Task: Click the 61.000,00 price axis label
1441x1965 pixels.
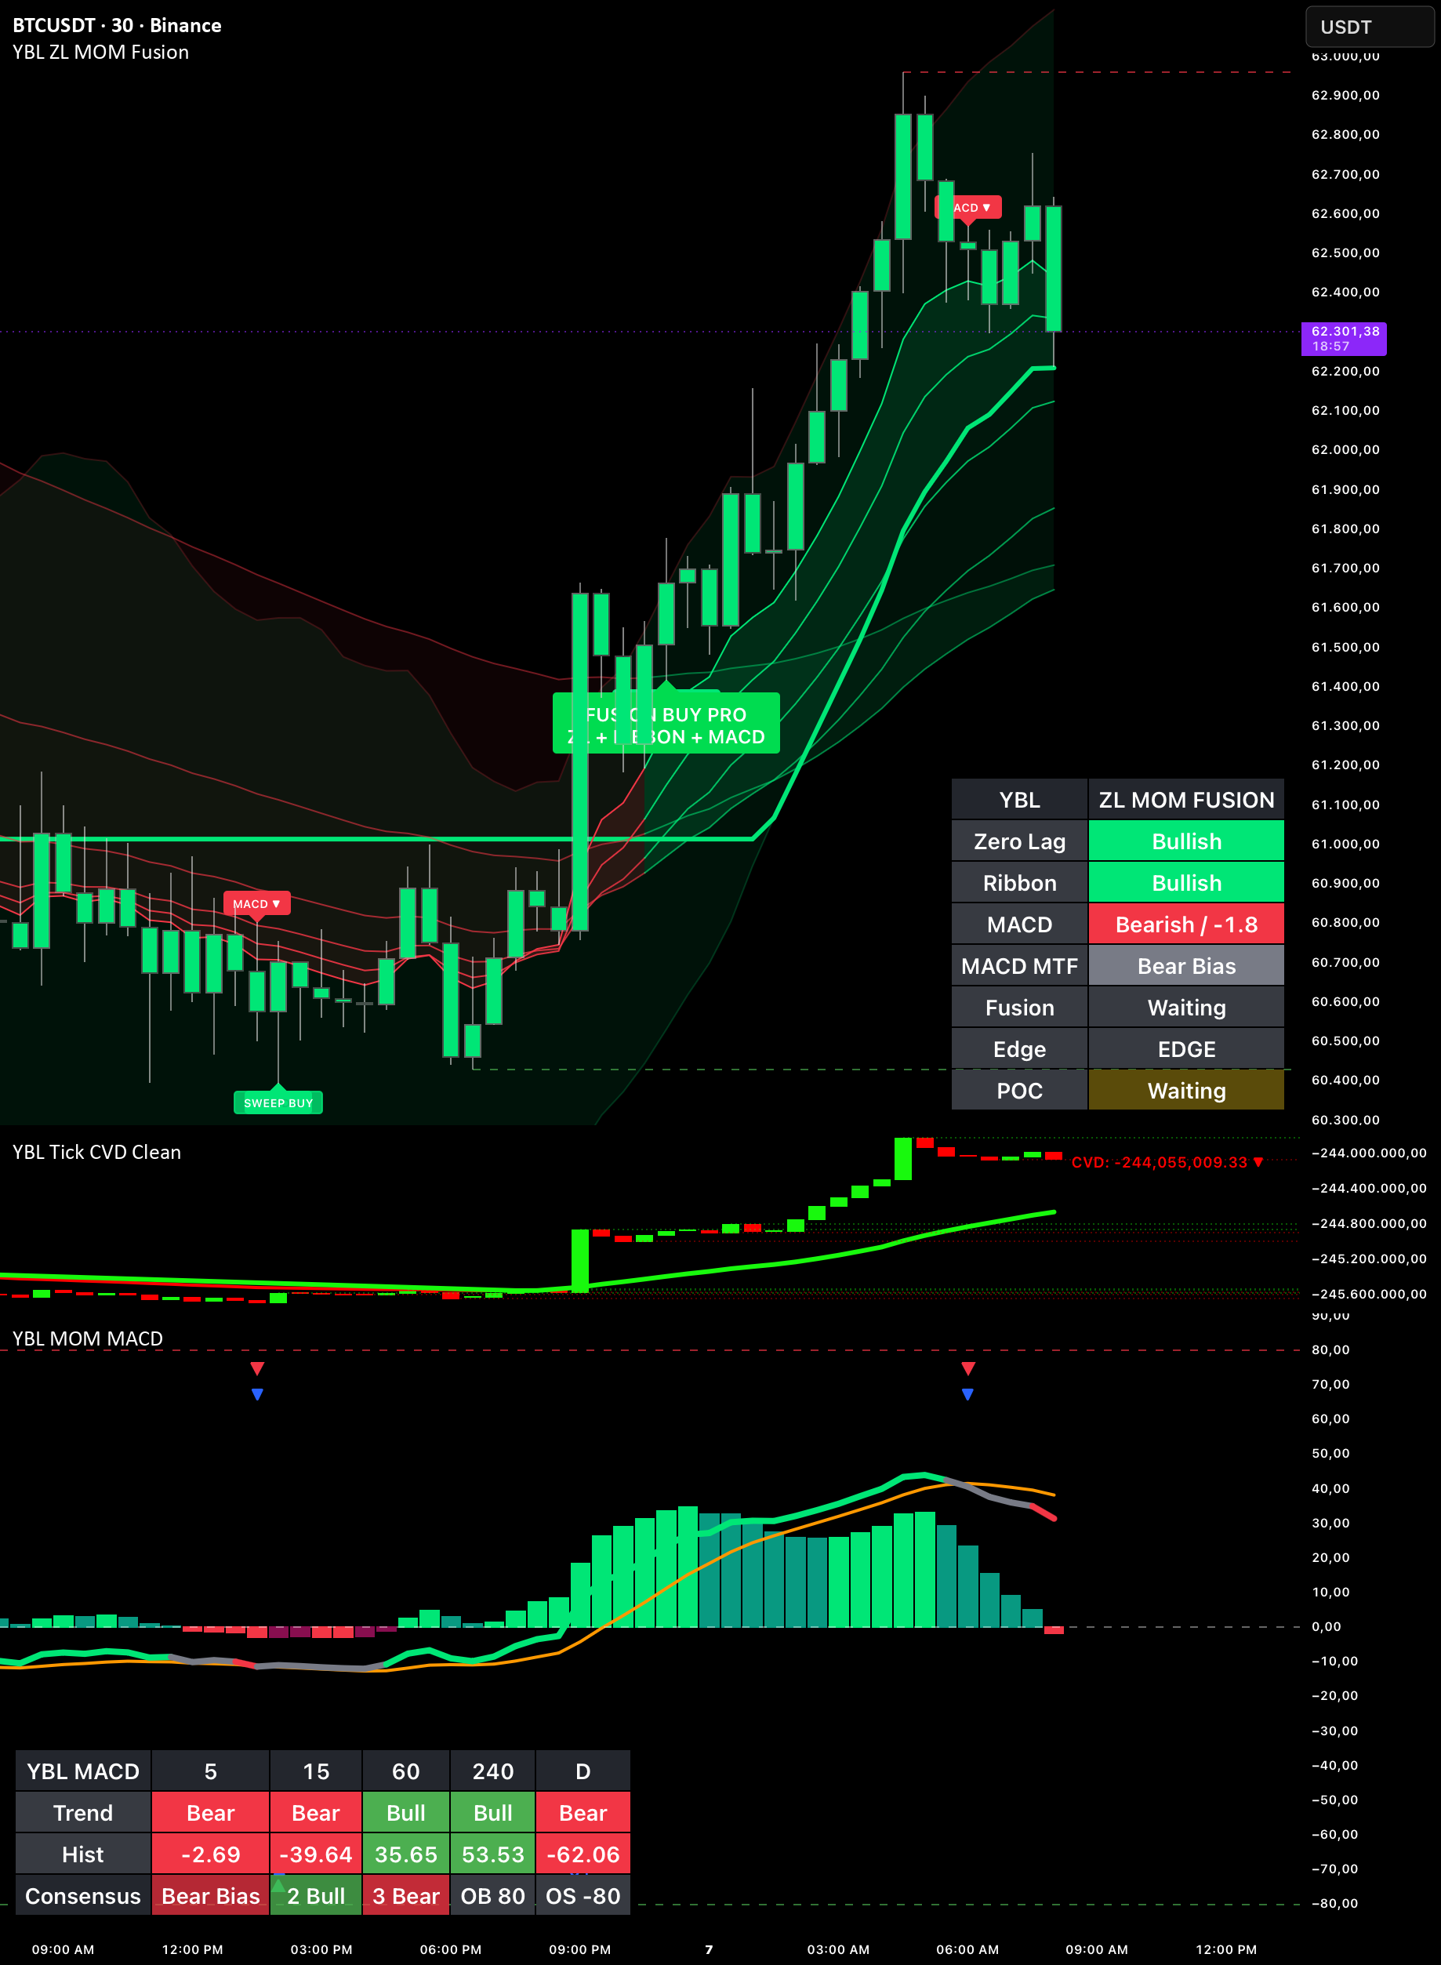Action: 1346,844
